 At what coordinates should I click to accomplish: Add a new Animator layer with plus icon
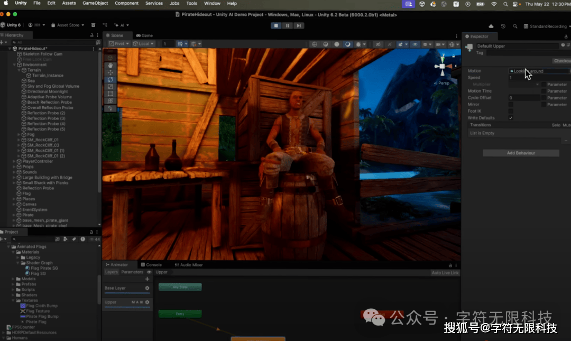[x=147, y=279]
